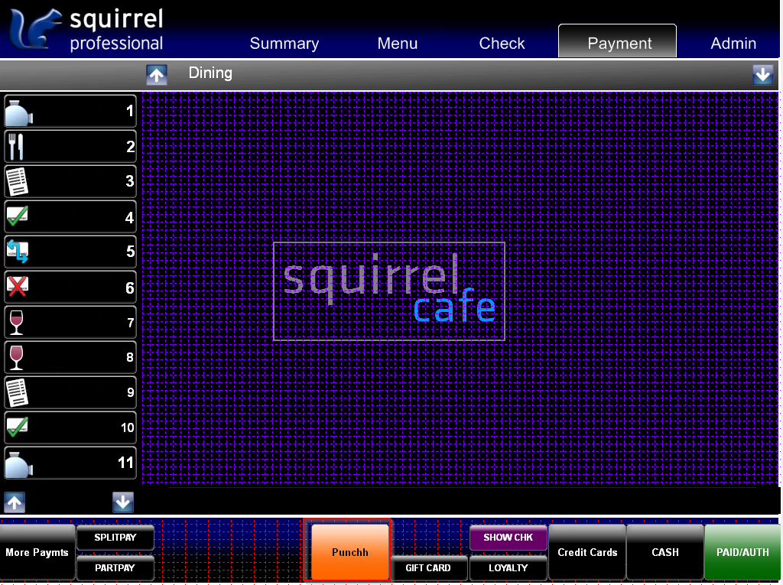The height and width of the screenshot is (585, 783).
Task: Open Credit Cards payment
Action: (x=587, y=552)
